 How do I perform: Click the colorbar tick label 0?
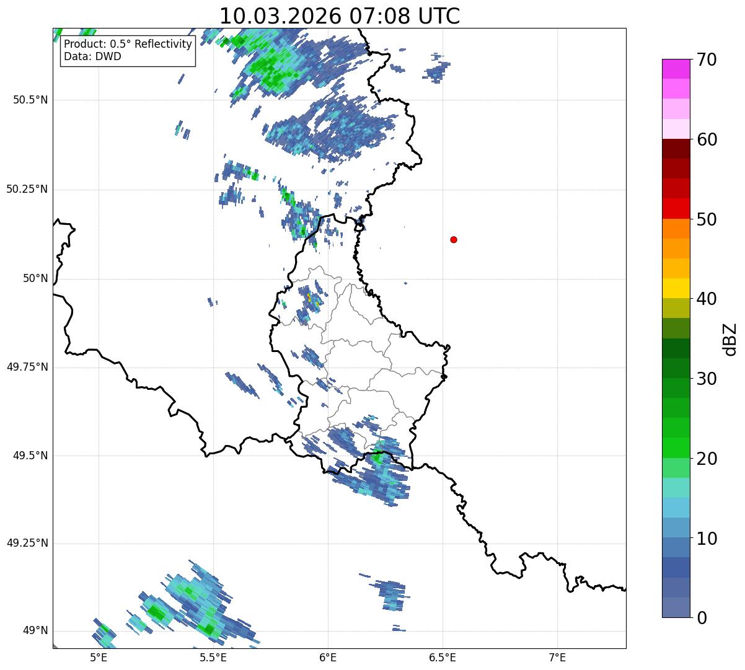pyautogui.click(x=702, y=618)
